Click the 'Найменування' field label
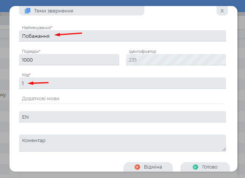The width and height of the screenshot is (245, 178). (36, 28)
